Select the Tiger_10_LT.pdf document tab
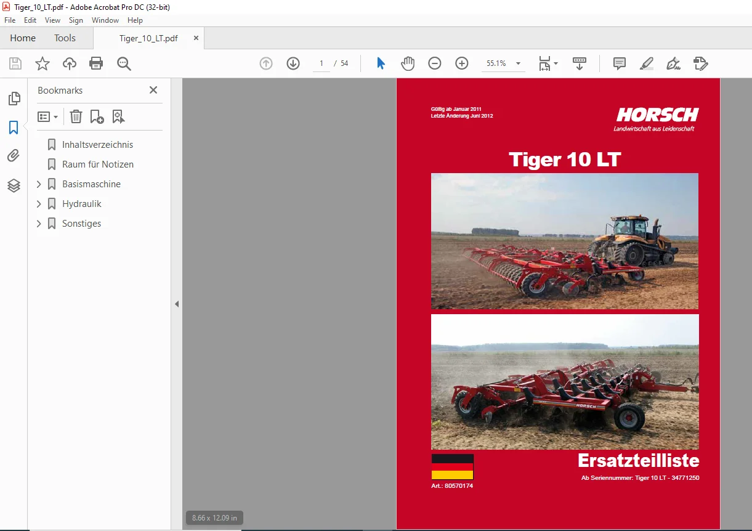 click(x=148, y=38)
